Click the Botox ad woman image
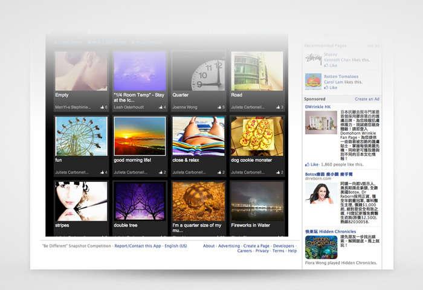423x290 pixels. click(321, 193)
